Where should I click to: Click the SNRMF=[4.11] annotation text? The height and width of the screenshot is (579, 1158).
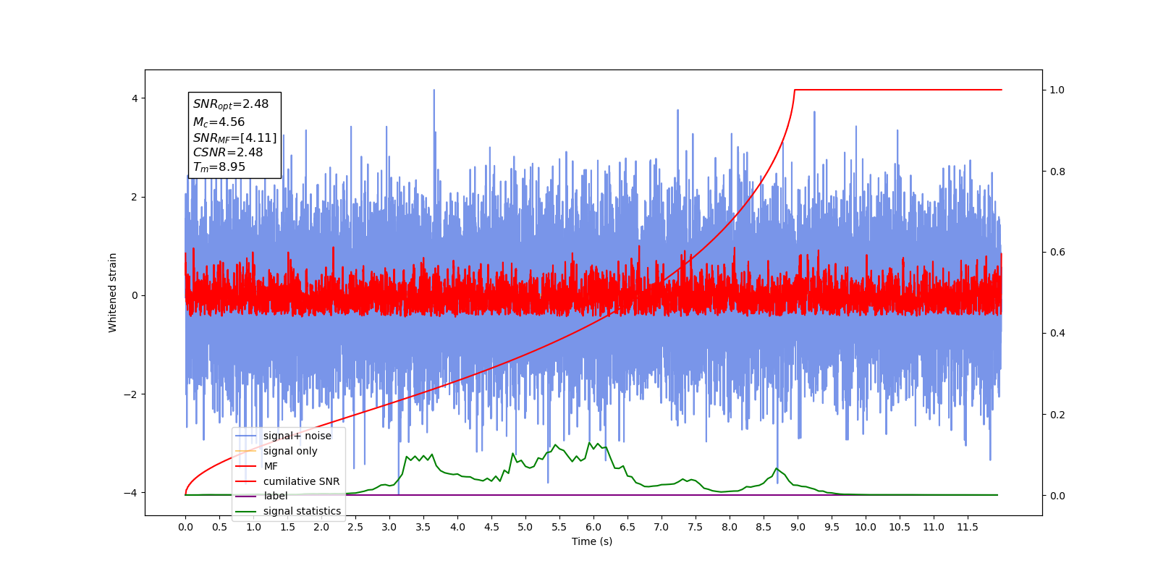pos(234,138)
